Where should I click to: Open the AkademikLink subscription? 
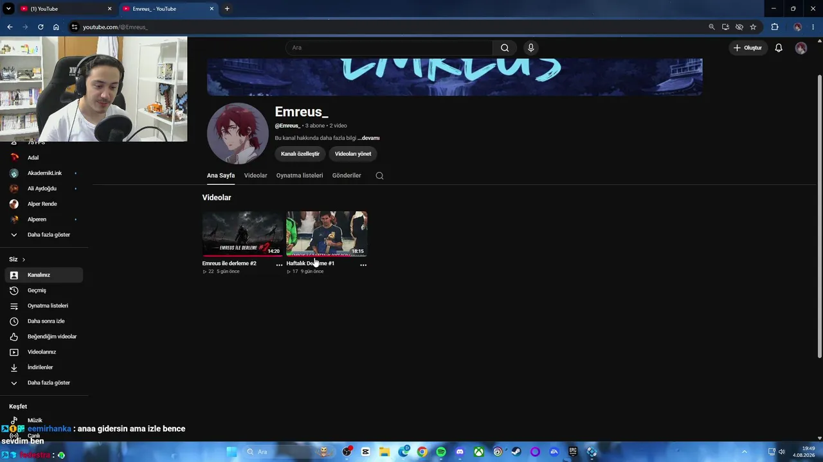[x=44, y=173]
